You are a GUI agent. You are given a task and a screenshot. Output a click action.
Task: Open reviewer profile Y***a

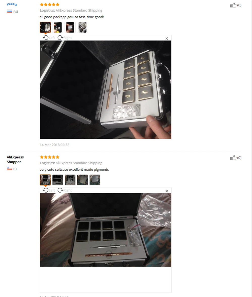(12, 5)
